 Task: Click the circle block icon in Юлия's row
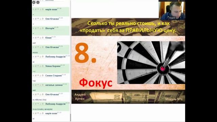[43, 38]
